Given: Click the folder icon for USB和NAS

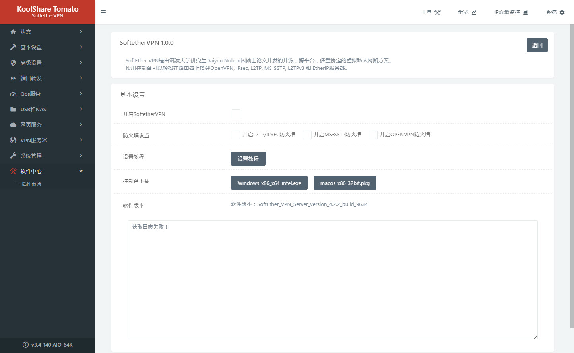Looking at the screenshot, I should click(13, 109).
